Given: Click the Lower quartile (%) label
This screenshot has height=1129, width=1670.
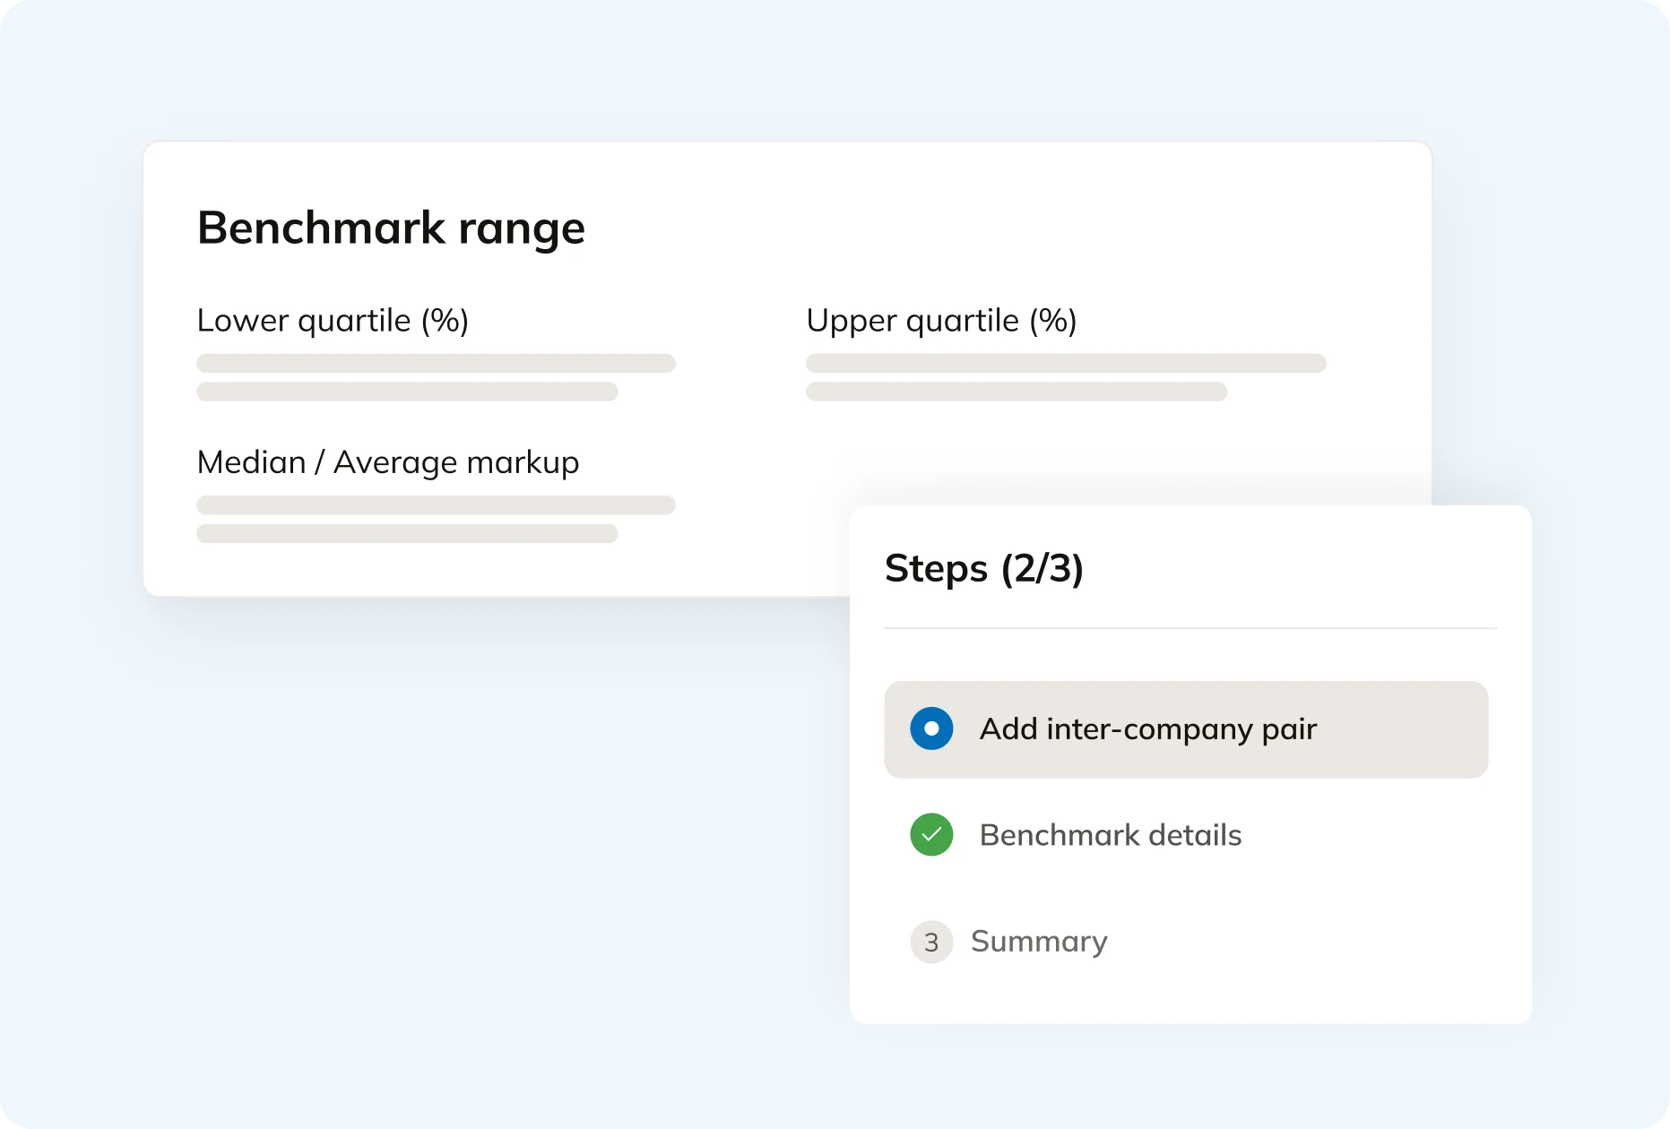Looking at the screenshot, I should (x=333, y=321).
